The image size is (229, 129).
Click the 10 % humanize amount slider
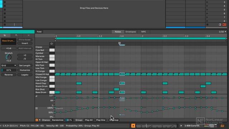(x=9, y=70)
